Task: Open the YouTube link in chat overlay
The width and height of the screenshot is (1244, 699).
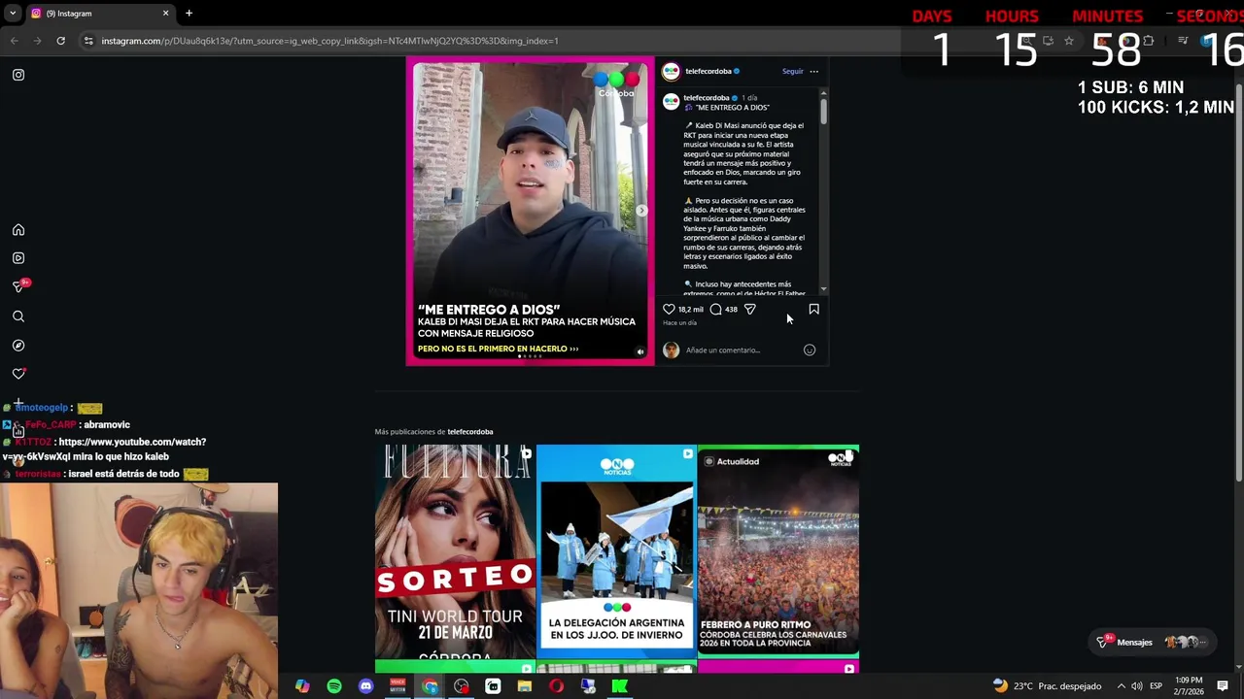Action: tap(105, 449)
